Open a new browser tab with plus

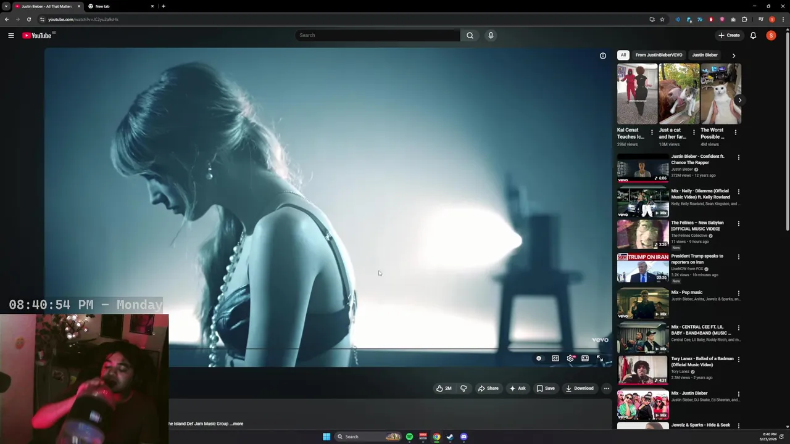tap(163, 6)
